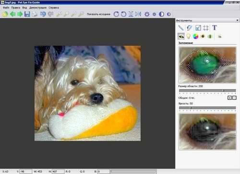
Task: Select the resize image tool icon
Action: (198, 28)
